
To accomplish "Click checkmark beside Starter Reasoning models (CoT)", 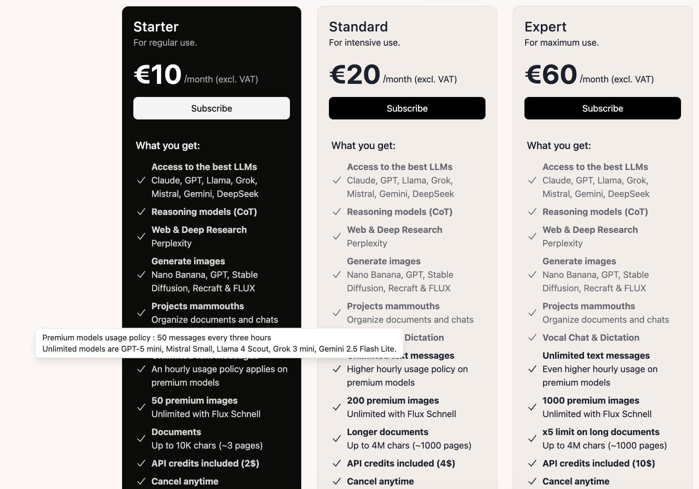I will point(141,212).
